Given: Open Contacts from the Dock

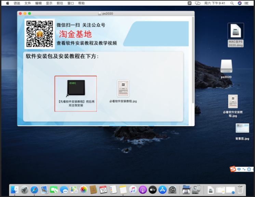Looking at the screenshot, I should coord(93,190).
